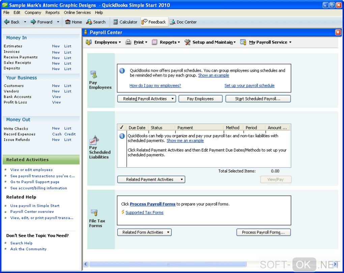Click the QuickBooks application title icon
Image resolution: width=344 pixels, height=273 pixels.
pos(5,5)
